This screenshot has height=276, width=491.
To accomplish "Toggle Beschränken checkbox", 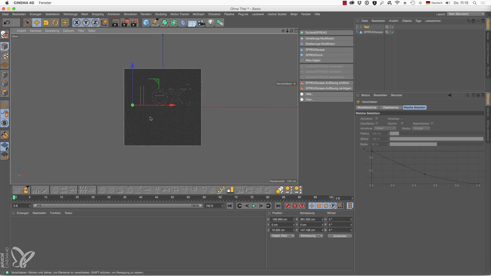I will (x=432, y=123).
